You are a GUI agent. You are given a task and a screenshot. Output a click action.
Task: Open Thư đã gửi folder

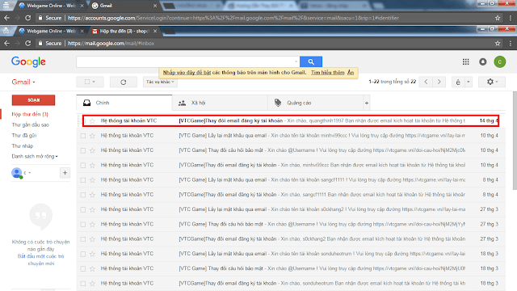click(x=24, y=135)
